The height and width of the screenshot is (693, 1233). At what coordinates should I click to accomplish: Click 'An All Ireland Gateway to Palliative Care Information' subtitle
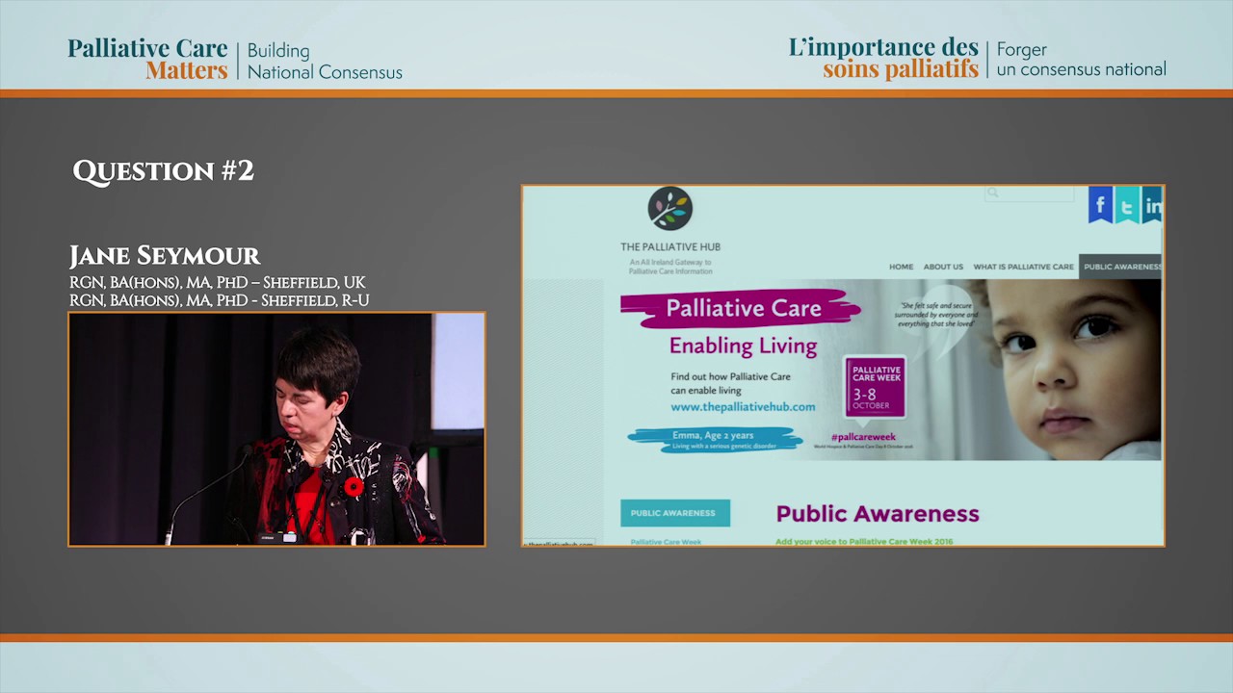670,267
